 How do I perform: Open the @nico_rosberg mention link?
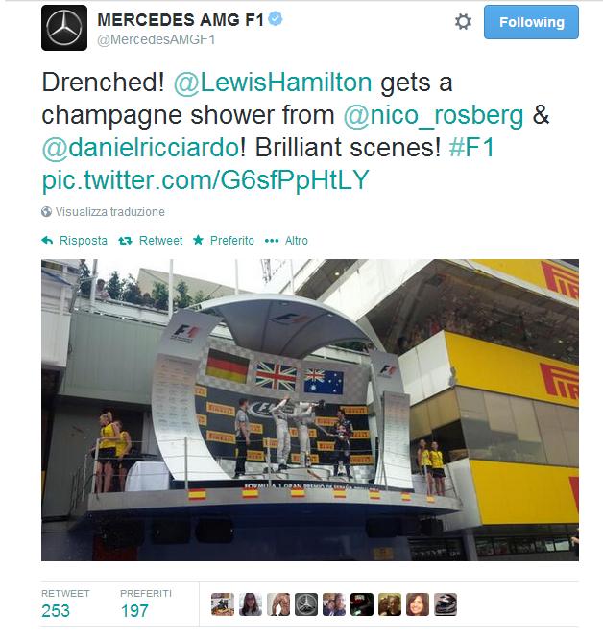tap(433, 115)
